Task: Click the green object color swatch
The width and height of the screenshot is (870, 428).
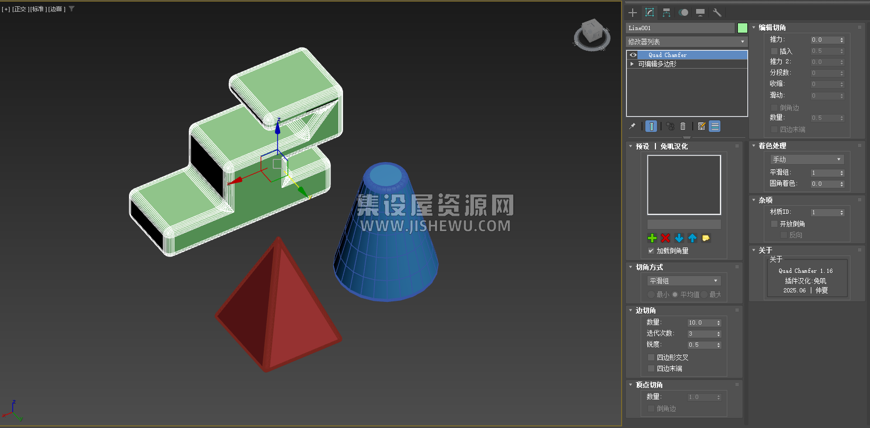Action: pyautogui.click(x=743, y=28)
